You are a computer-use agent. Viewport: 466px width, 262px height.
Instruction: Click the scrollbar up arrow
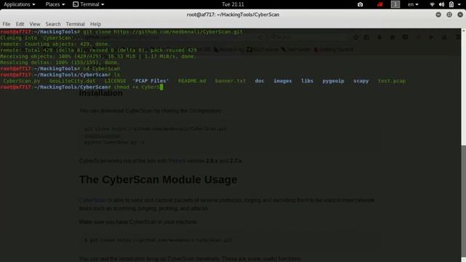point(463,31)
